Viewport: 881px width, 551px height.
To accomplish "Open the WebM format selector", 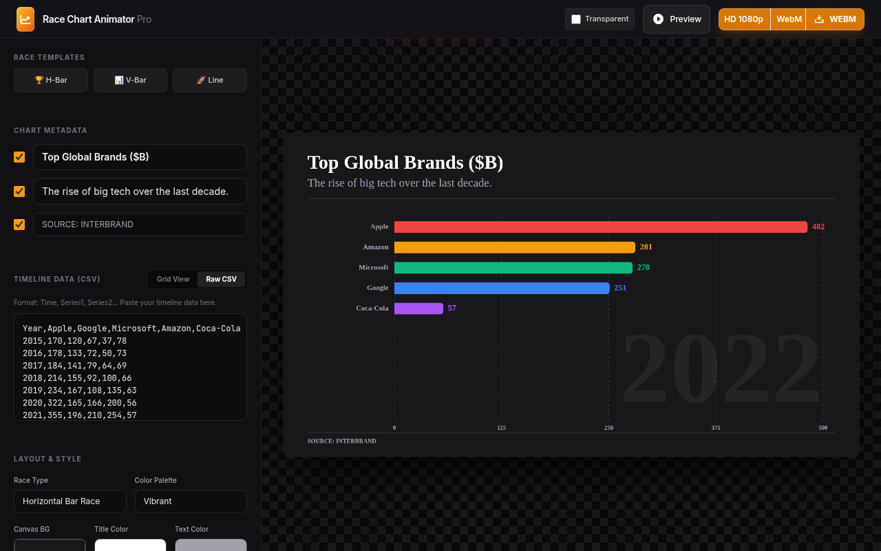I will click(789, 19).
